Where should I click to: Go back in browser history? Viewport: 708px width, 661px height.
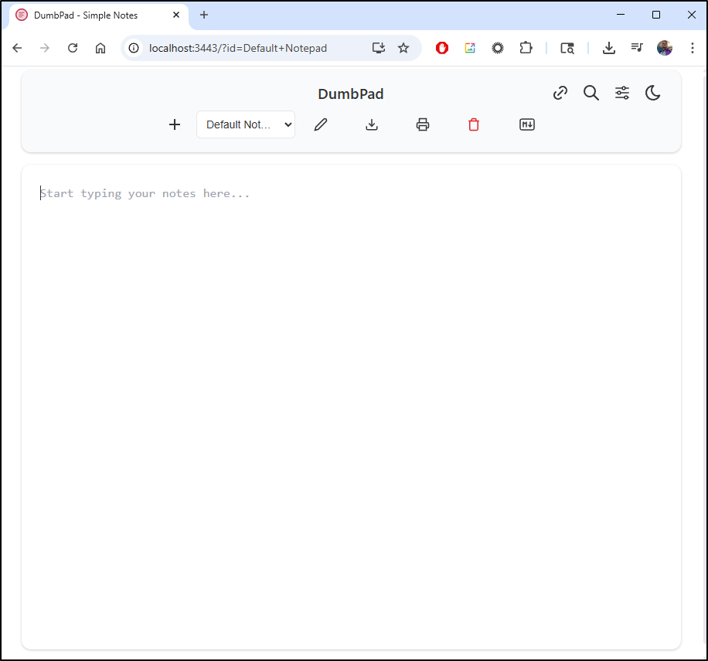point(17,48)
